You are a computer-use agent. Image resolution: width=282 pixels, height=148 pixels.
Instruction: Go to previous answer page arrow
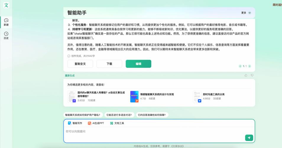(240, 66)
